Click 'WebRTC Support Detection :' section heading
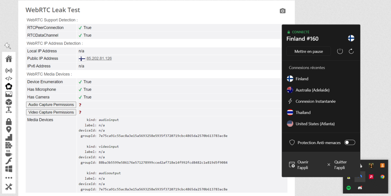This screenshot has width=391, height=196. tap(52, 20)
